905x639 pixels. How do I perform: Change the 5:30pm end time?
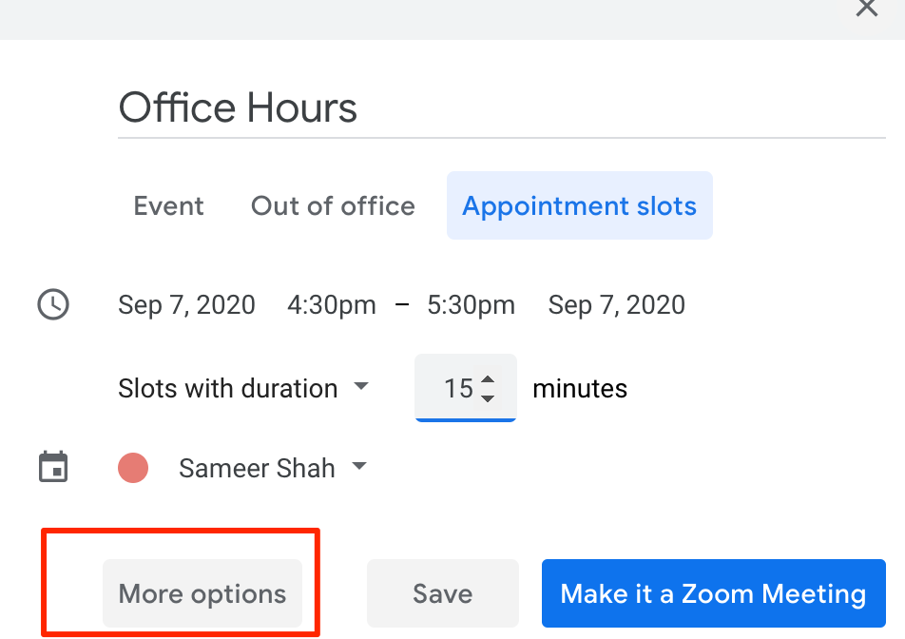point(471,304)
